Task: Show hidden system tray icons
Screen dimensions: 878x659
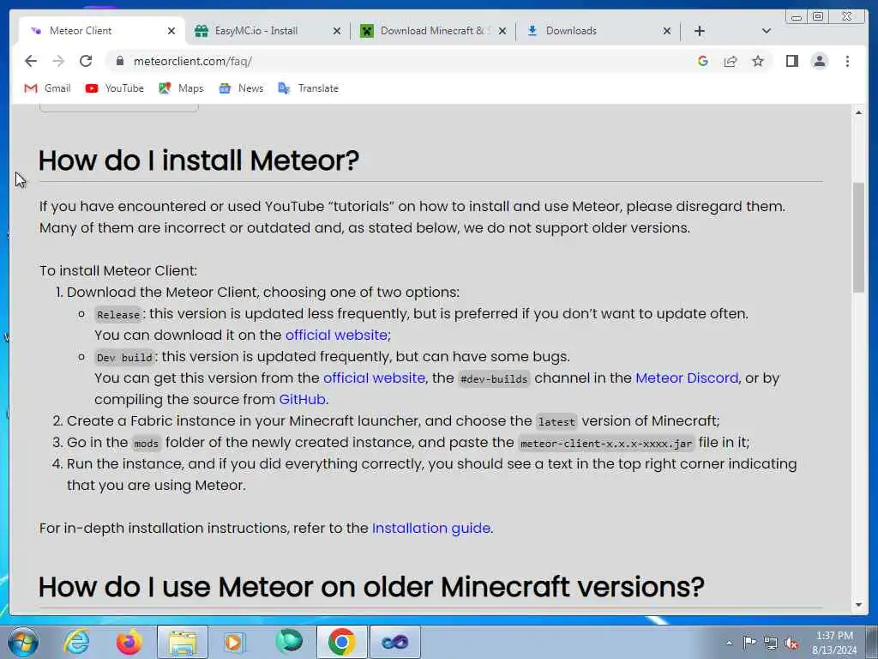Action: pos(729,643)
